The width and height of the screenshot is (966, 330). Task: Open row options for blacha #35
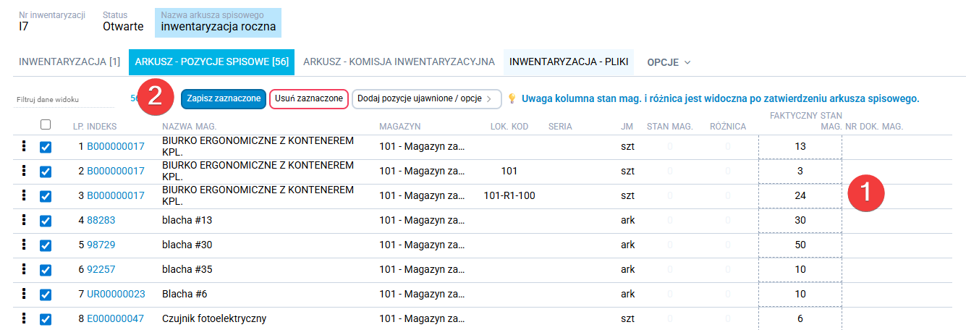coord(24,269)
